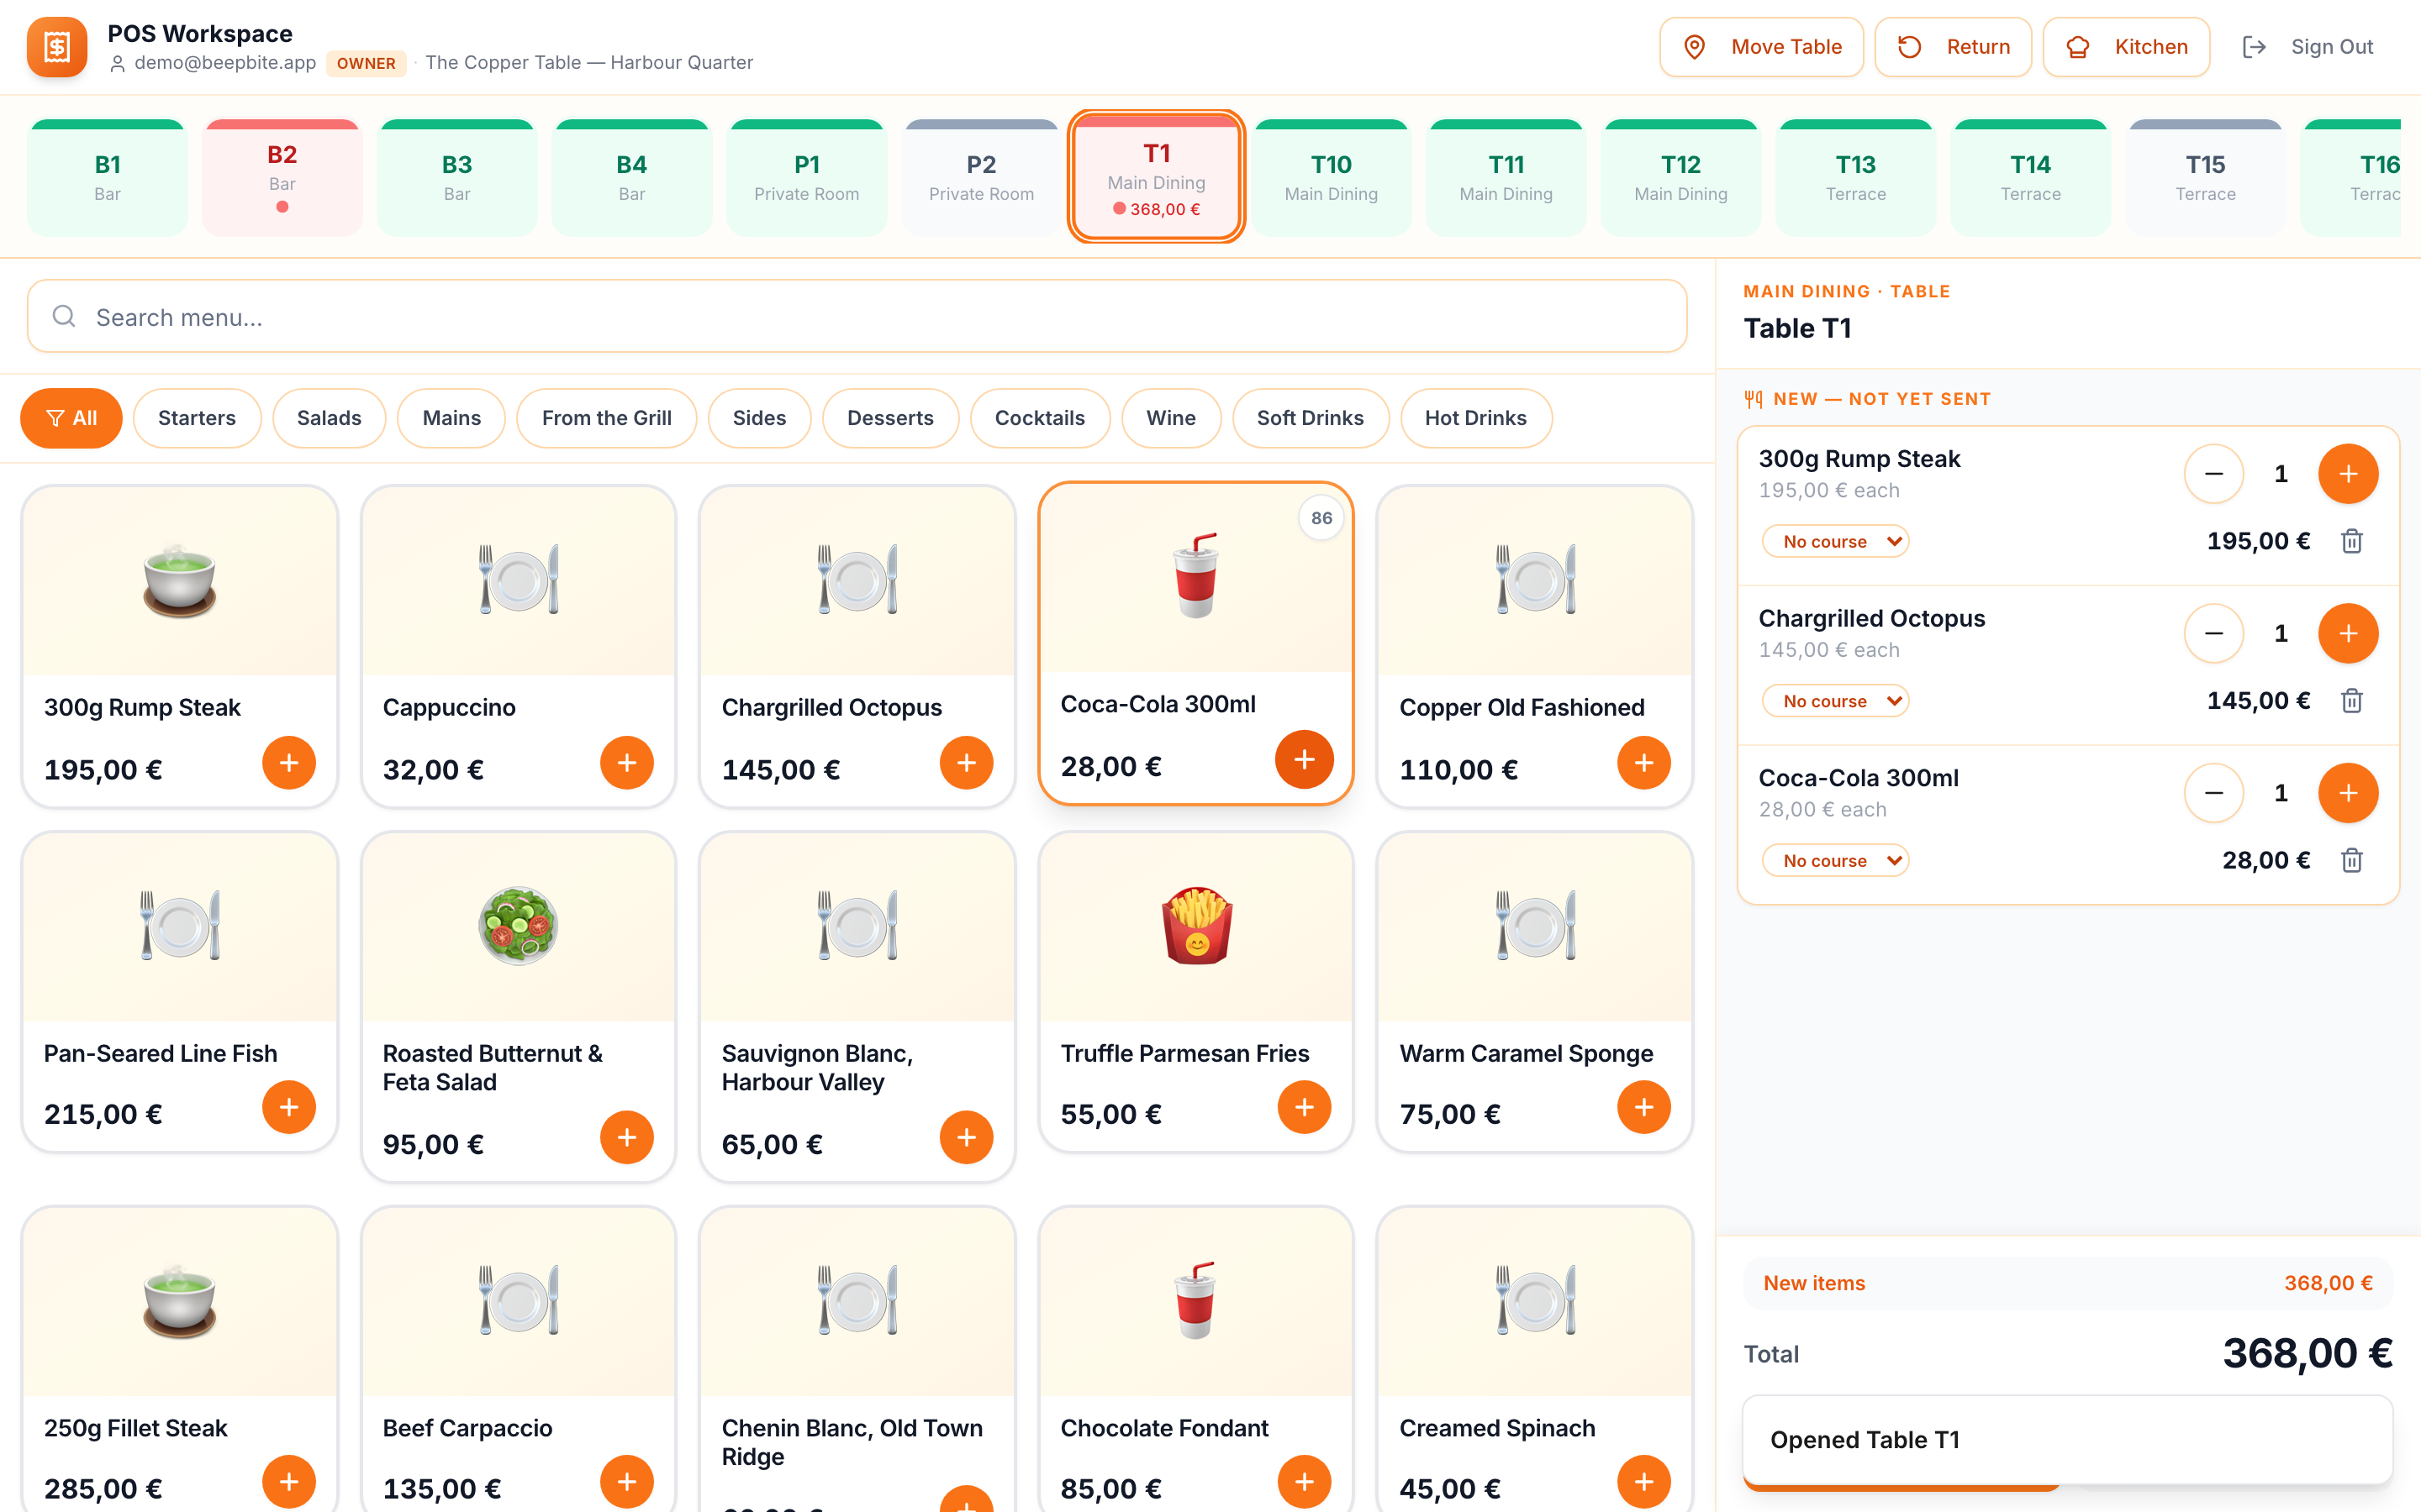Focus the Search menu input field

pyautogui.click(x=857, y=316)
